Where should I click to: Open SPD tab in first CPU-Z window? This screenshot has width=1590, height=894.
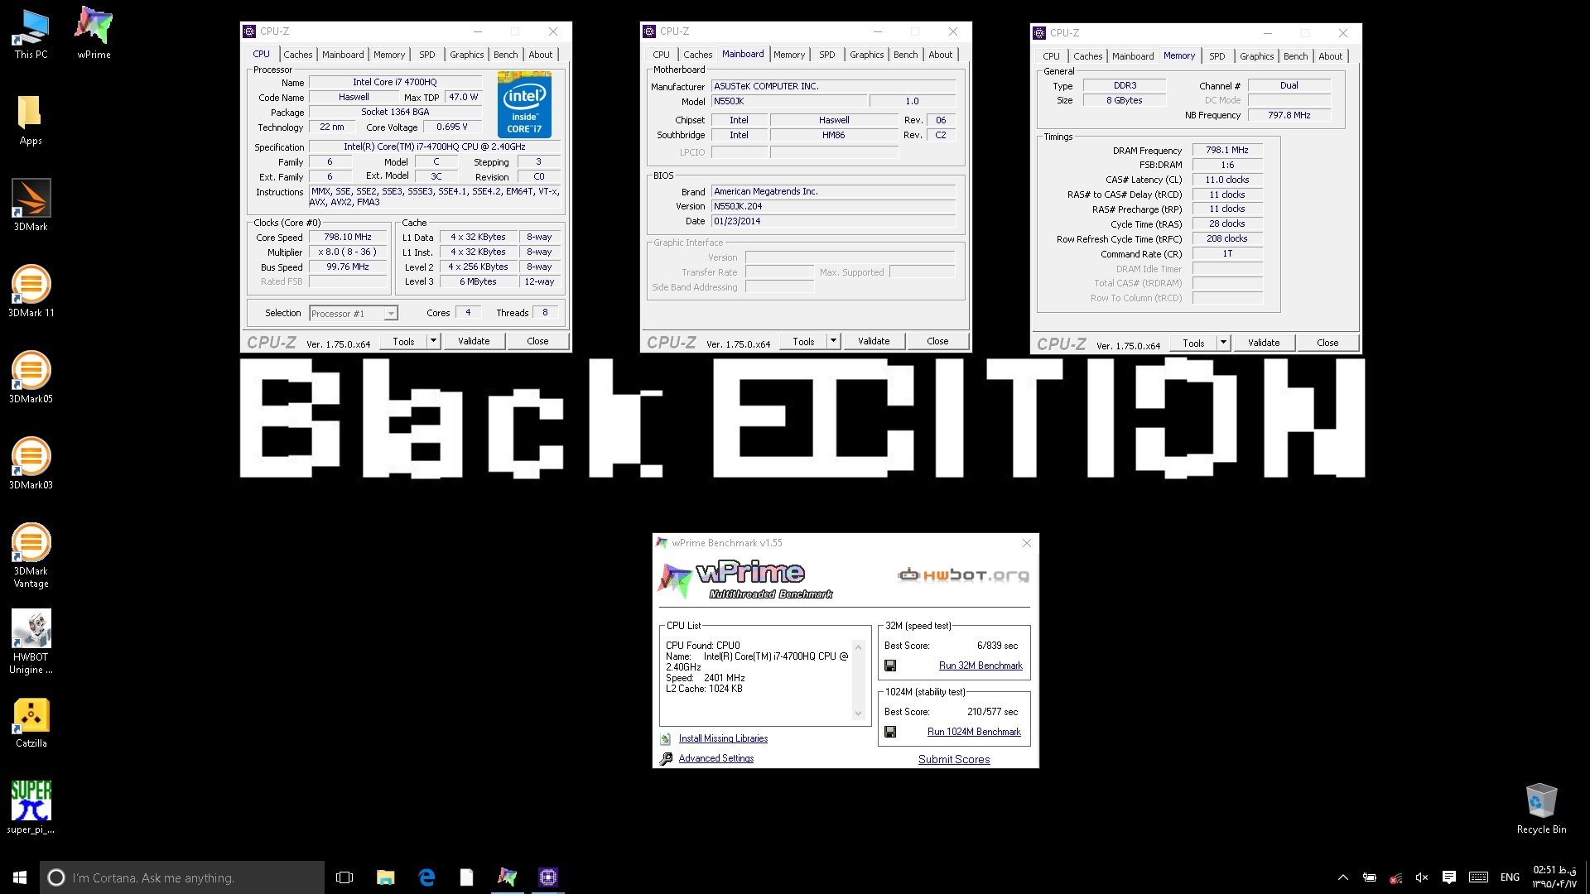click(x=427, y=55)
